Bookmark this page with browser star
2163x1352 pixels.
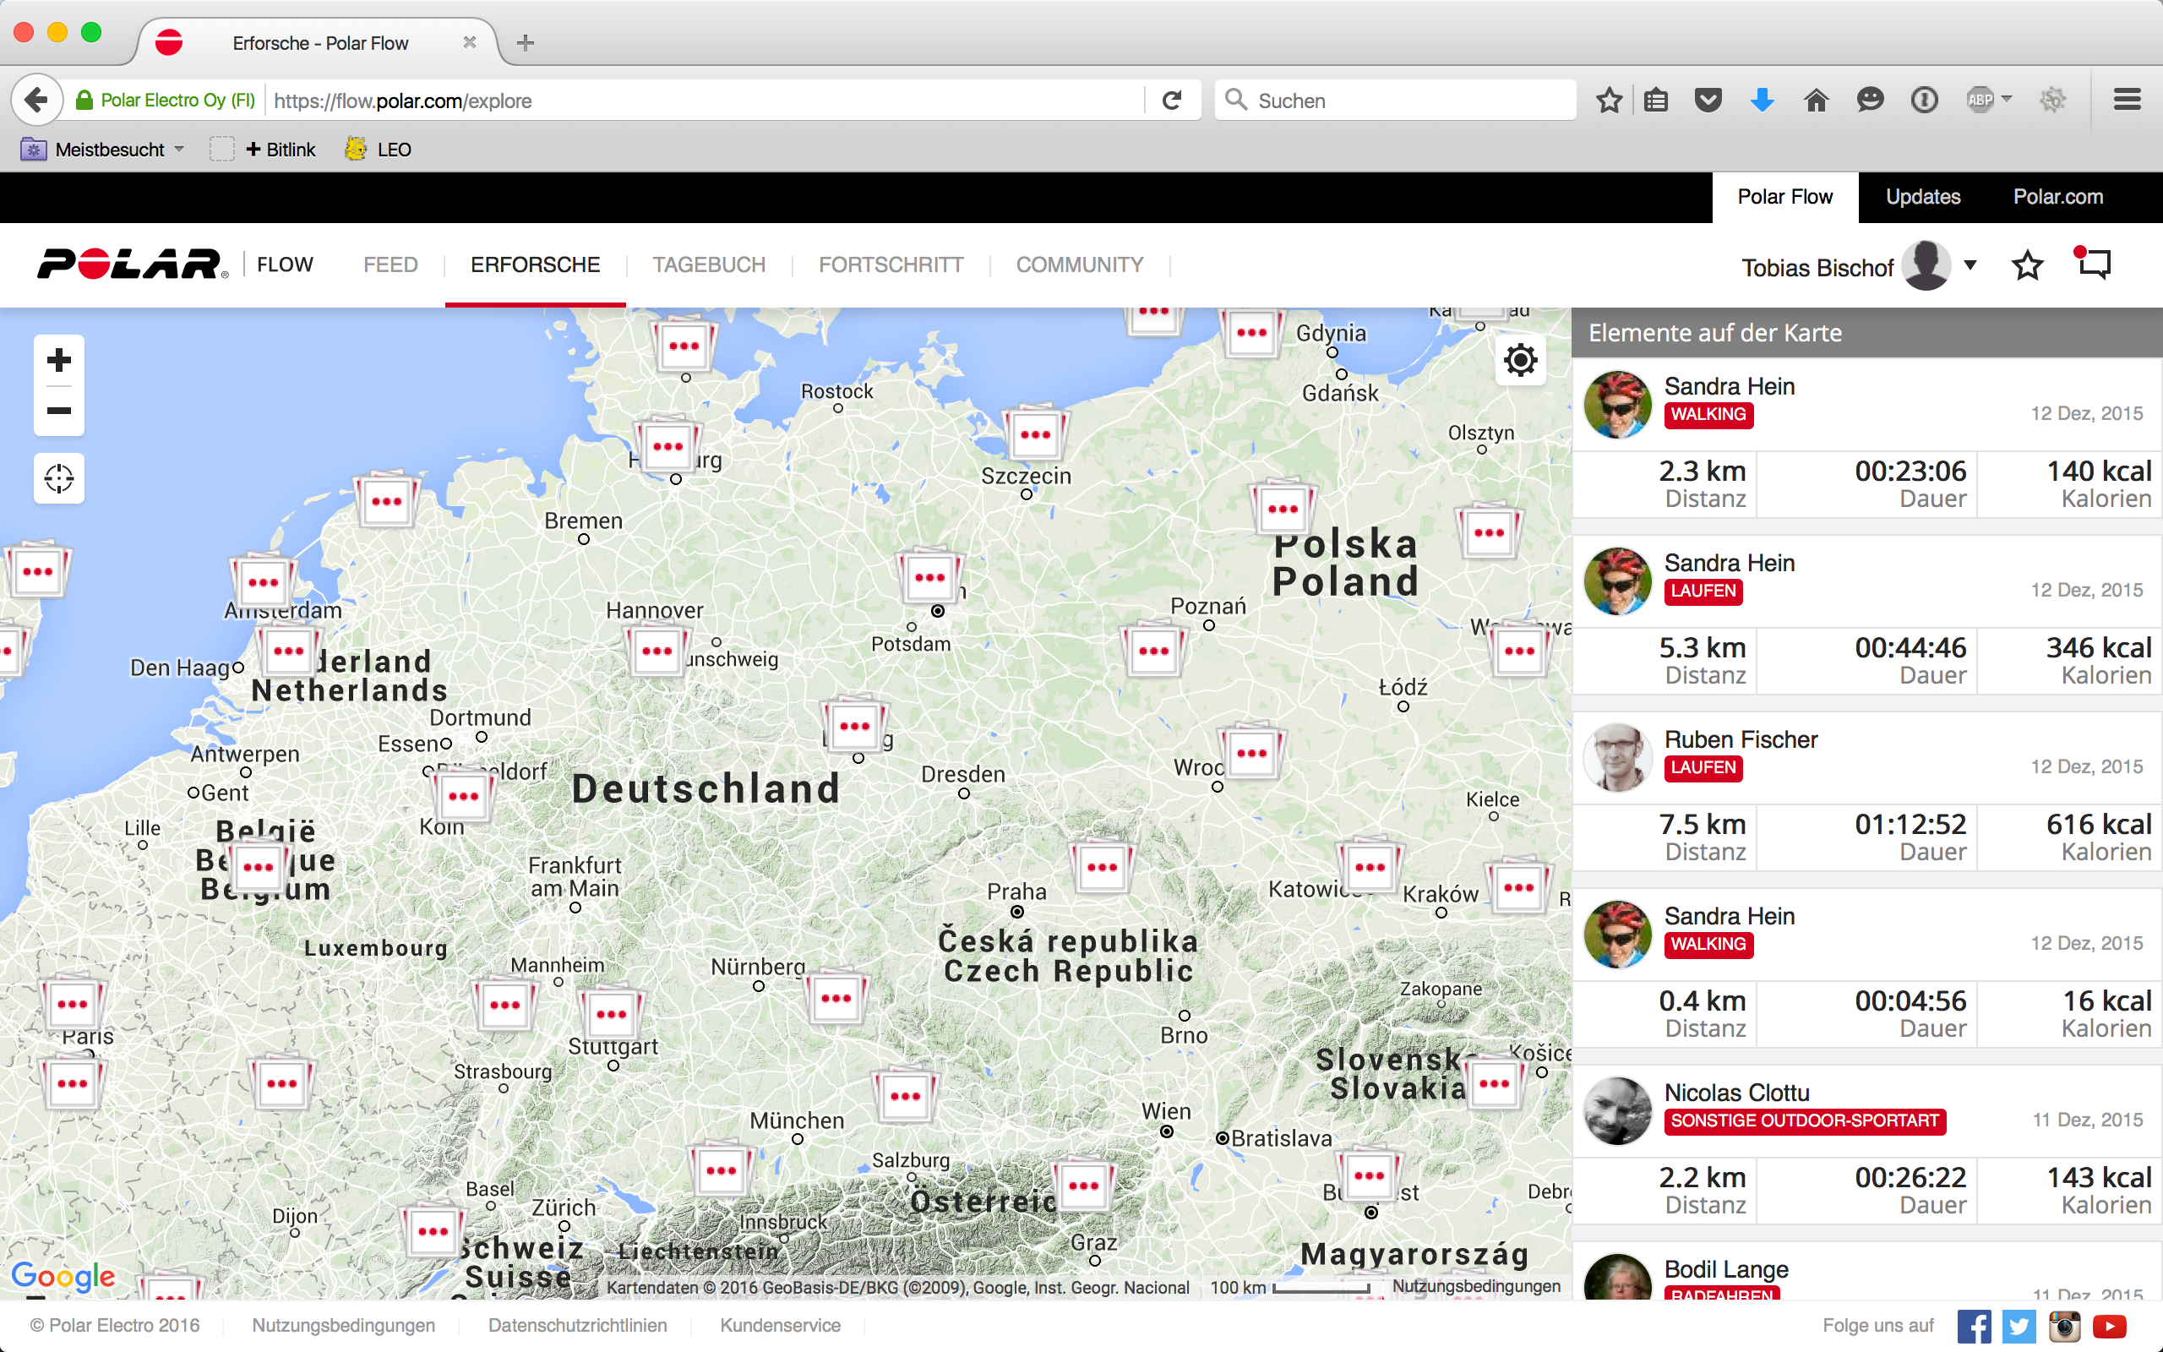tap(1609, 101)
